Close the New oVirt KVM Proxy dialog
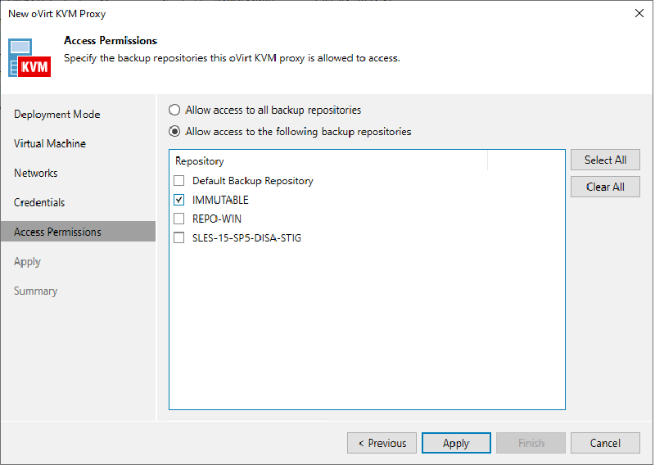This screenshot has height=465, width=655. 639,13
